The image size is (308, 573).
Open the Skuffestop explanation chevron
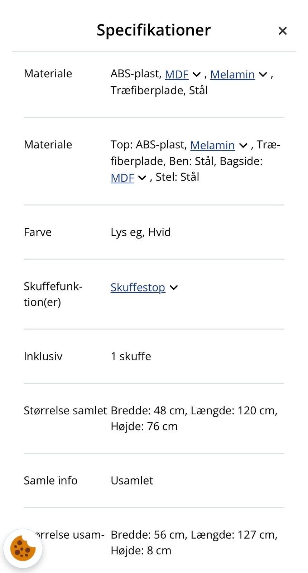(x=174, y=287)
